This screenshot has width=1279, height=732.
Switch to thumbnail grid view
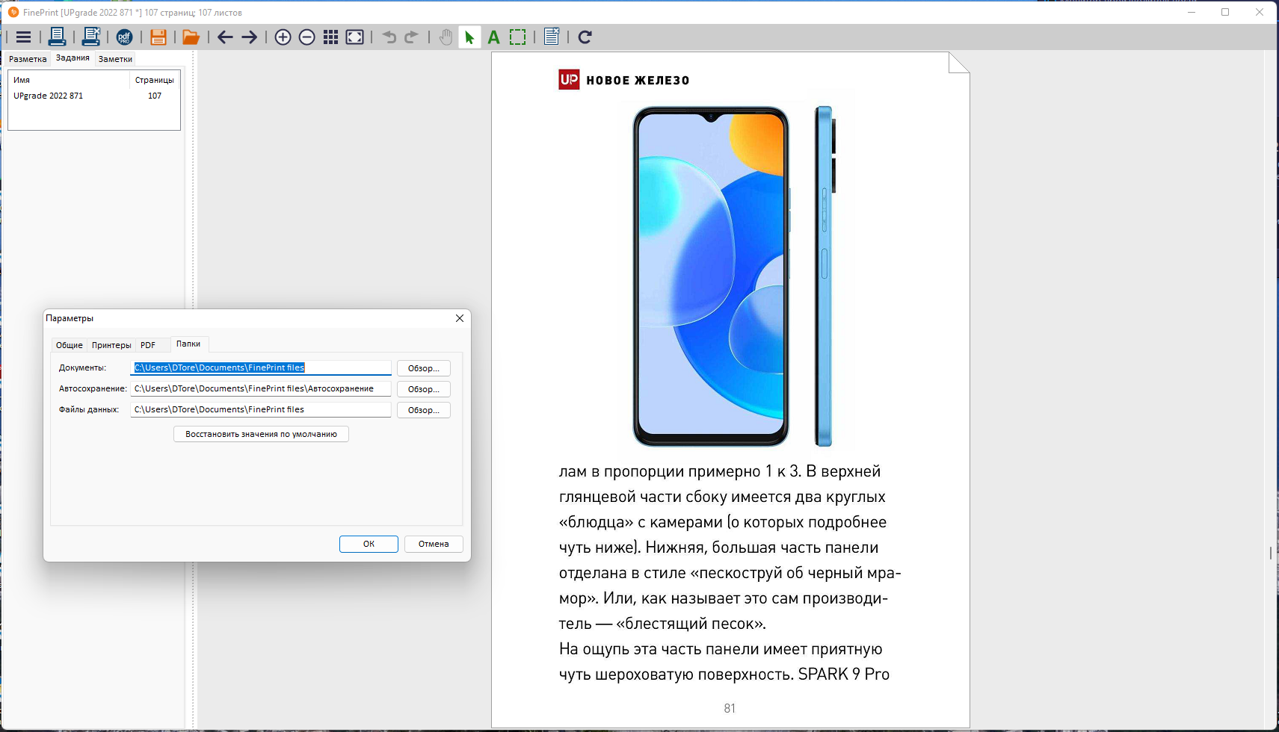330,37
